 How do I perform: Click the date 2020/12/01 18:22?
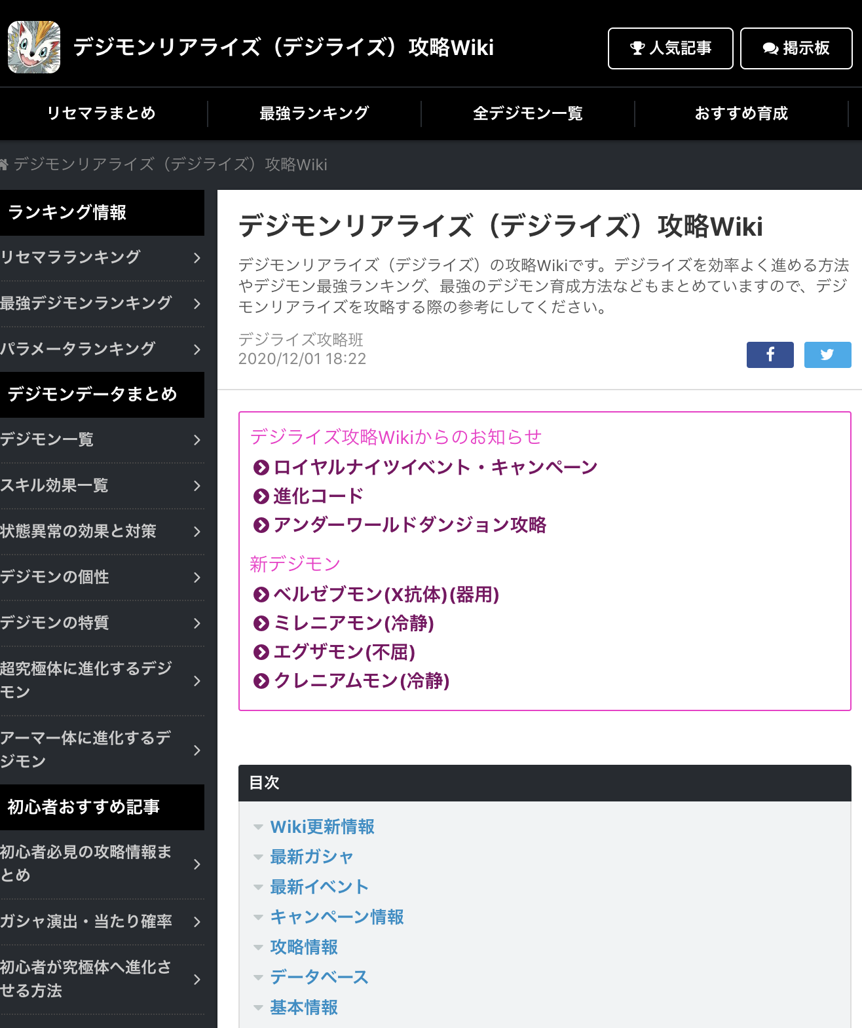[x=302, y=359]
